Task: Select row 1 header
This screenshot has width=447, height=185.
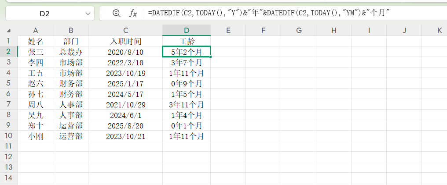Action: (9, 41)
